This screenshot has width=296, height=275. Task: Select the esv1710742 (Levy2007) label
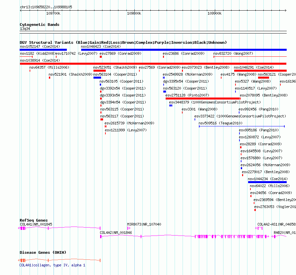click(x=76, y=53)
